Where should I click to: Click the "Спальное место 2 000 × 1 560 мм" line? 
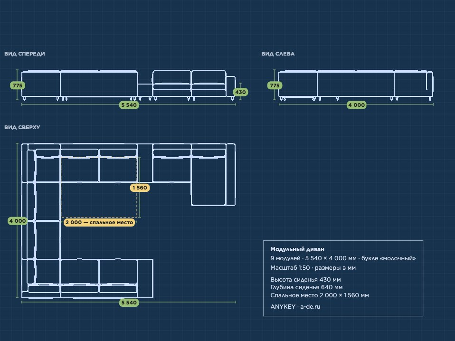[x=320, y=295]
